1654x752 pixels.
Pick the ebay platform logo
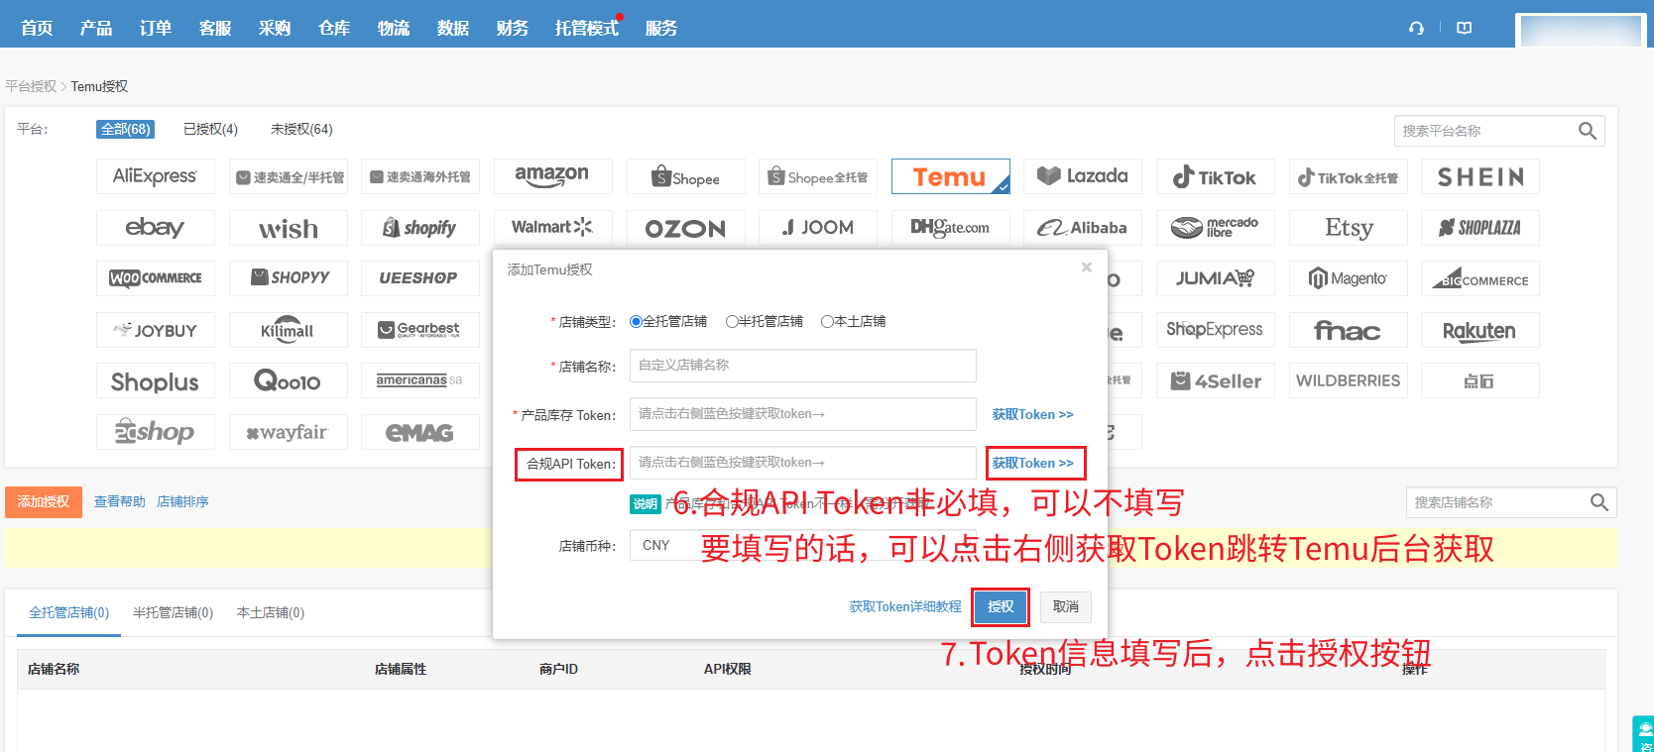(156, 228)
